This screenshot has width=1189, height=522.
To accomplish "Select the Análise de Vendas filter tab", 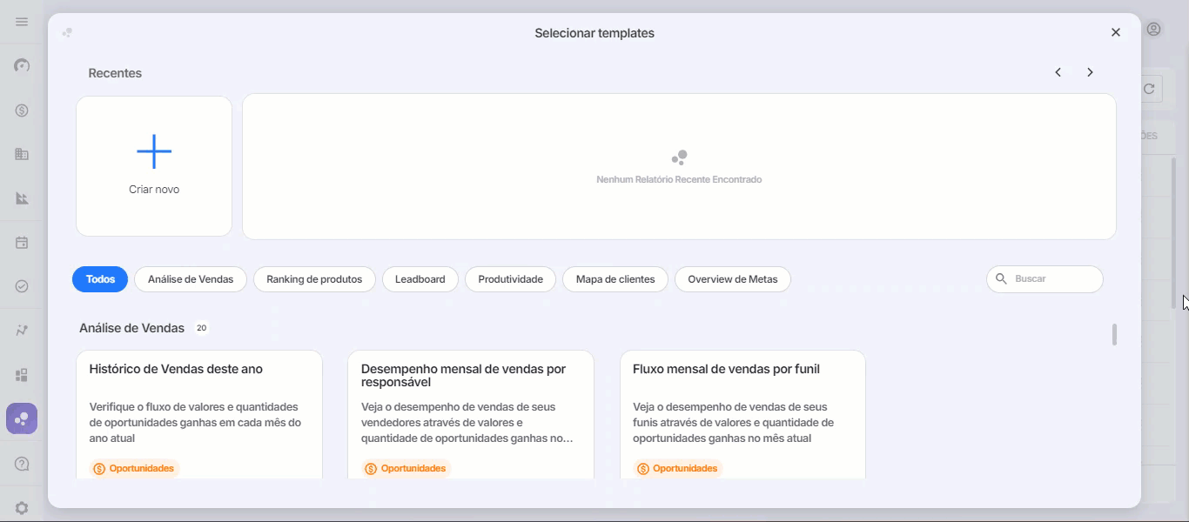I will (x=191, y=279).
